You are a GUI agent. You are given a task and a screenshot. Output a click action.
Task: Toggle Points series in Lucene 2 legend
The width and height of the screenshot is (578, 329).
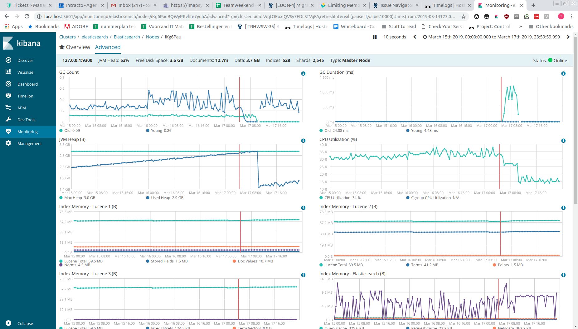pyautogui.click(x=508, y=265)
